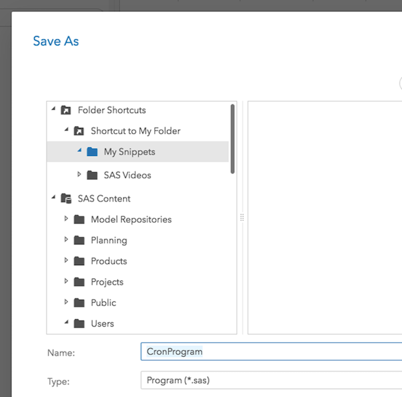Select the Users folder label
The height and width of the screenshot is (397, 402).
tap(103, 323)
